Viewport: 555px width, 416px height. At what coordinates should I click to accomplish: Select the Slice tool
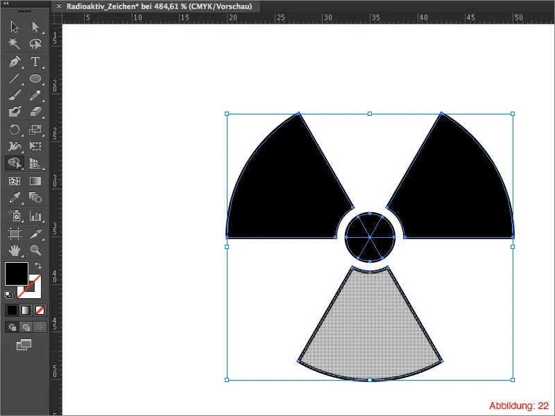(x=35, y=234)
